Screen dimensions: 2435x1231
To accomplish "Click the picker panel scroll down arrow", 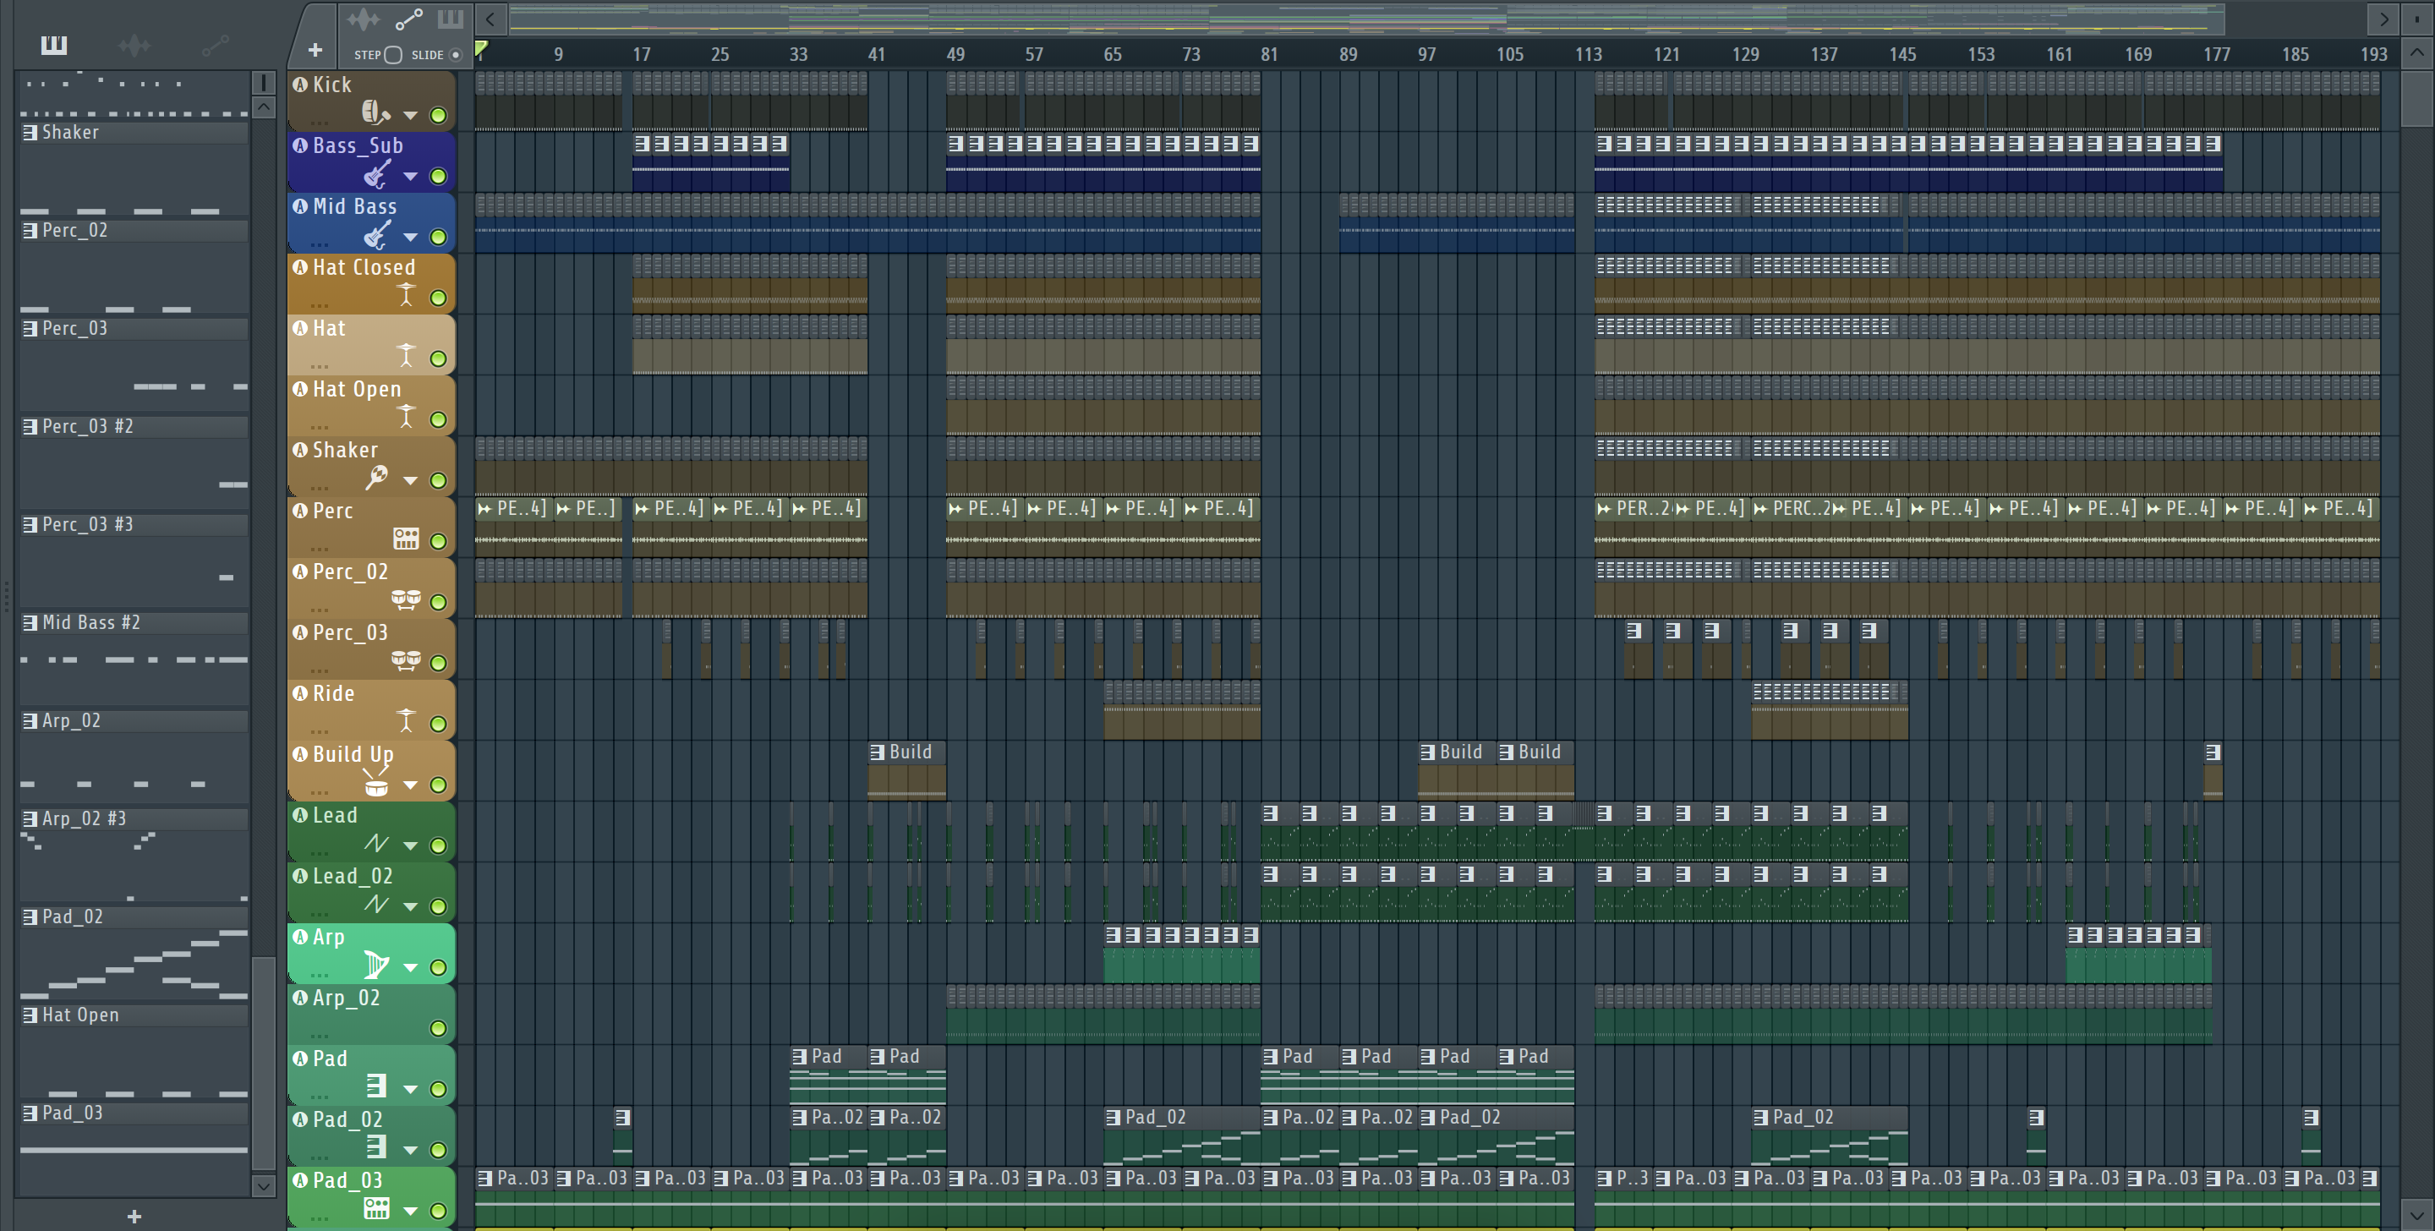I will 264,1184.
